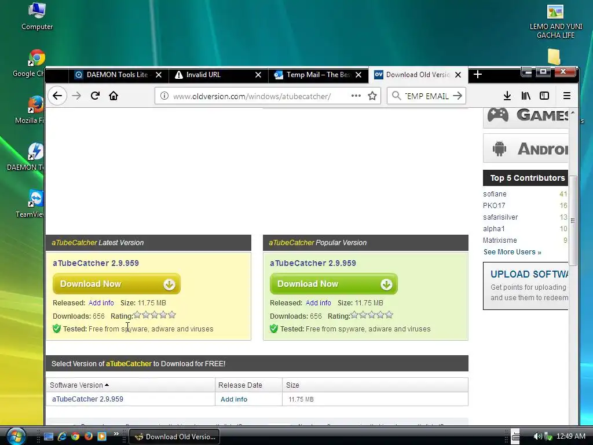Select the Download Old Version tab

(418, 75)
